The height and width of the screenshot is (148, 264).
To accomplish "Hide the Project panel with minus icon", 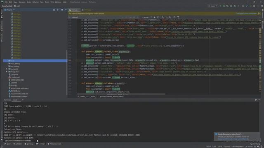I will click(66, 10).
